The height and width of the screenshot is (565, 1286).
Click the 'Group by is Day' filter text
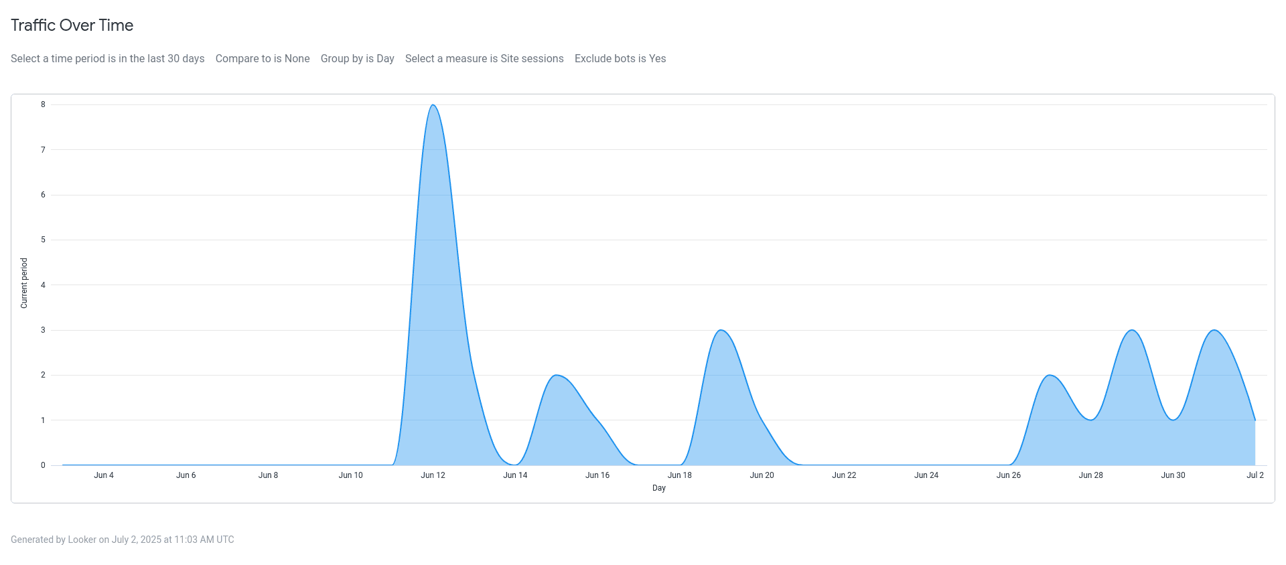tap(358, 59)
